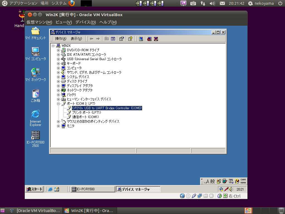Click the Forward arrow in Device Manager toolbar
The image size is (285, 214).
(98, 39)
